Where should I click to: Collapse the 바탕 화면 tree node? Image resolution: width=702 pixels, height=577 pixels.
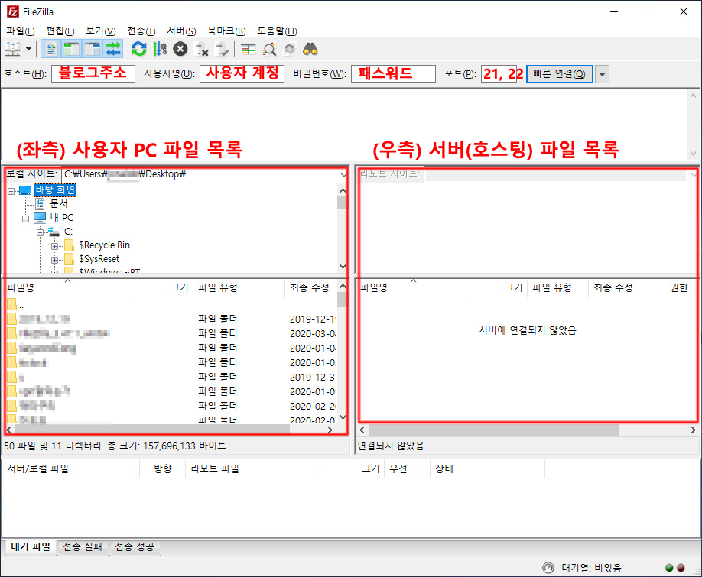(11, 191)
